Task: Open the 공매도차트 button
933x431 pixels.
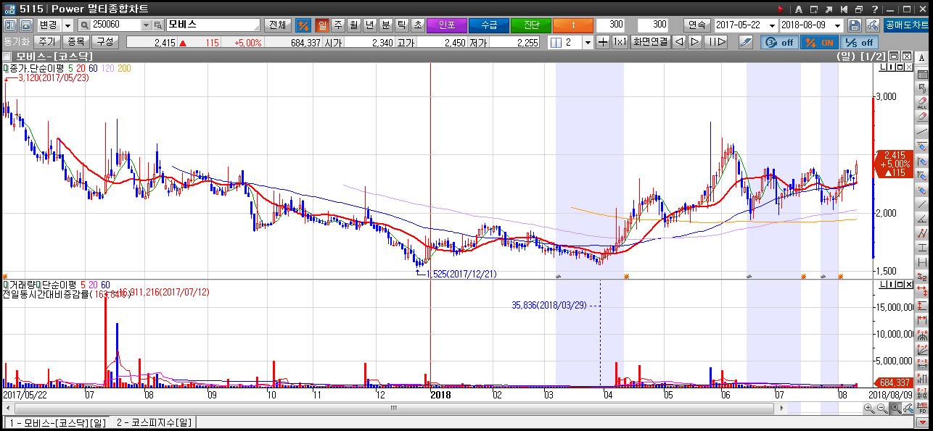Action: (905, 25)
